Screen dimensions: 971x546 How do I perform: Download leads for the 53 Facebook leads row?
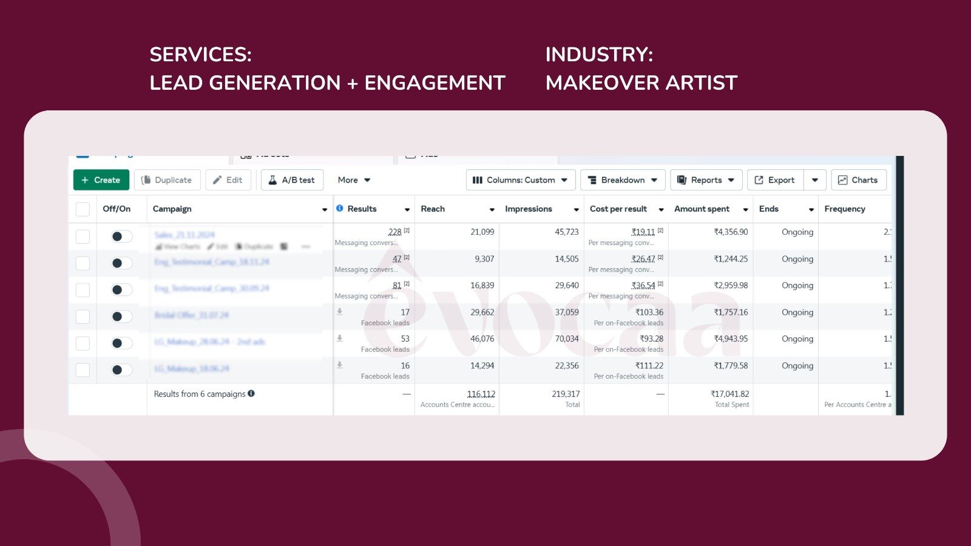[x=340, y=338]
